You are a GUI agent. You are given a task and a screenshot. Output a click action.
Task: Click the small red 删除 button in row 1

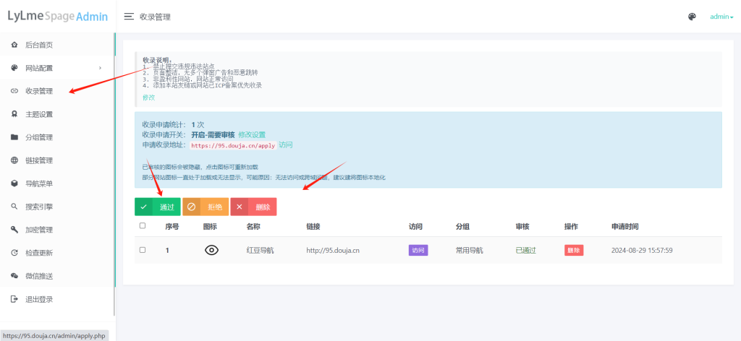pyautogui.click(x=574, y=251)
